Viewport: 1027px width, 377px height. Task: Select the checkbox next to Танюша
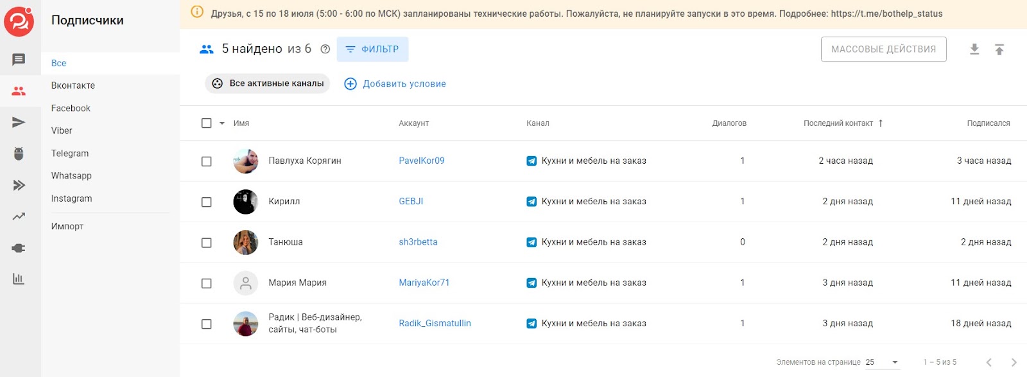point(207,243)
